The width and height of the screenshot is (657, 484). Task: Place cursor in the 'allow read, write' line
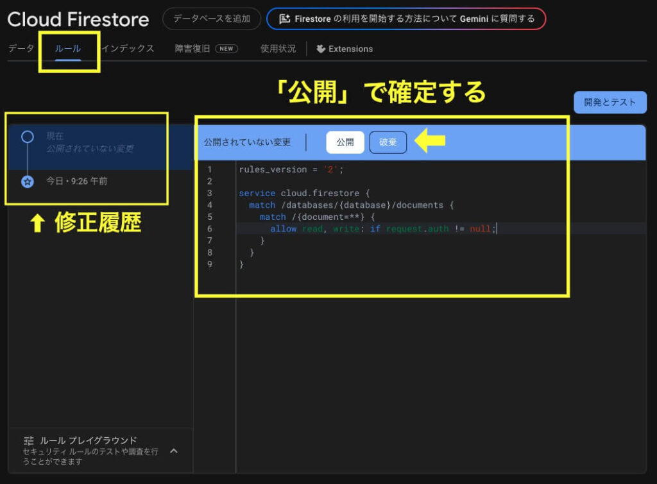pyautogui.click(x=383, y=229)
